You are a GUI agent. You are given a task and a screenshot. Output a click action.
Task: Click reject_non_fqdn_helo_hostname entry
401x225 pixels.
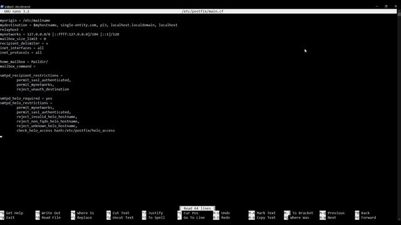tap(48, 121)
